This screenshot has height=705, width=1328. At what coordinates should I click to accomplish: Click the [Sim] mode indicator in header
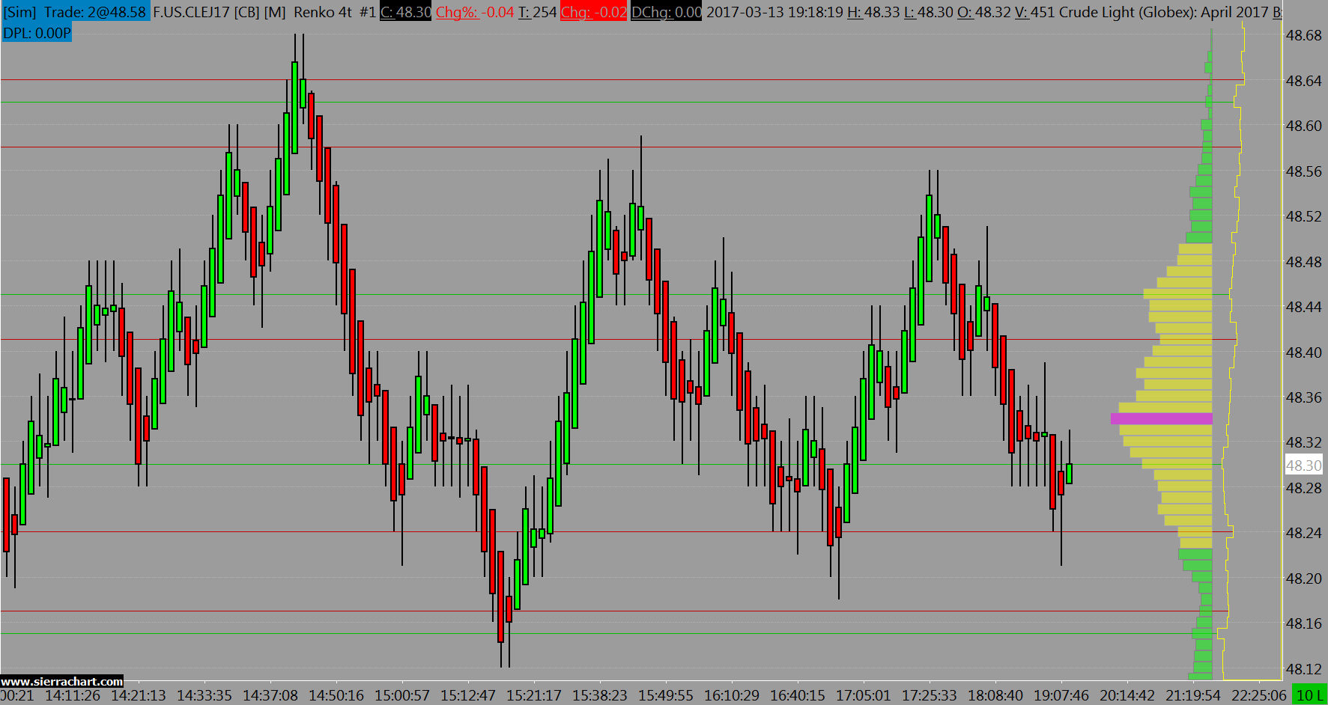coord(19,12)
